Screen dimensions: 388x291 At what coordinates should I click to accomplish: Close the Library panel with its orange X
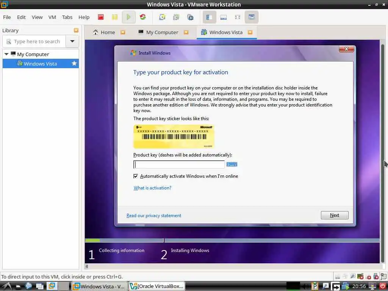76,30
